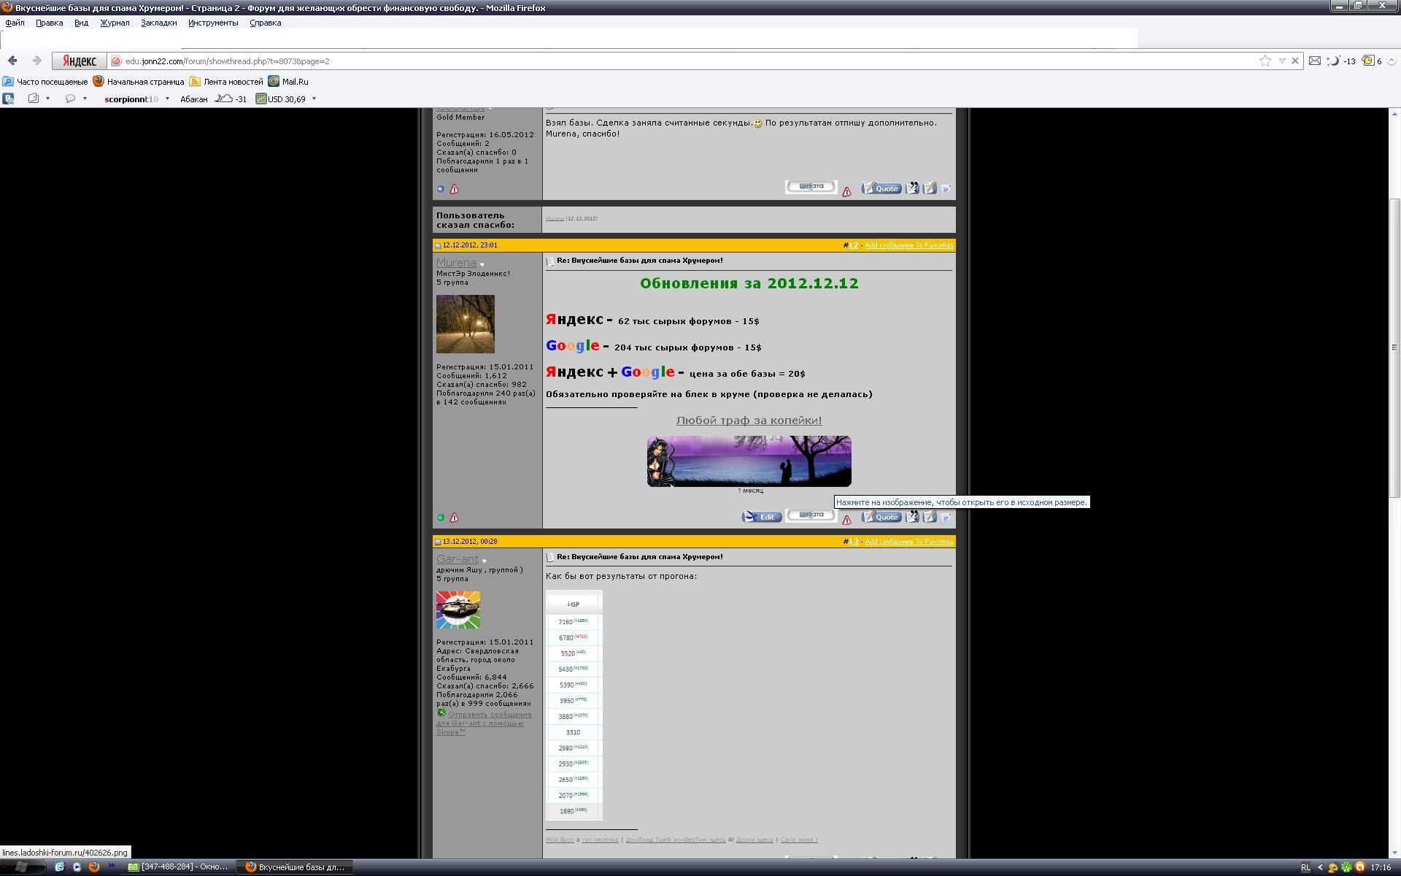Click Gar-ant's tank avatar image
Screen dimensions: 1401x876
coord(458,610)
